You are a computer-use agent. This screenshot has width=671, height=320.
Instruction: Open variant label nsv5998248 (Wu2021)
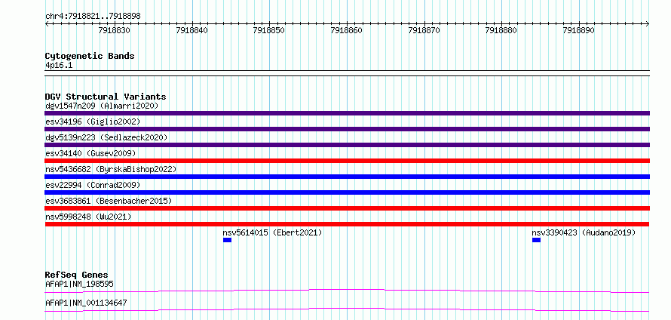pyautogui.click(x=88, y=217)
